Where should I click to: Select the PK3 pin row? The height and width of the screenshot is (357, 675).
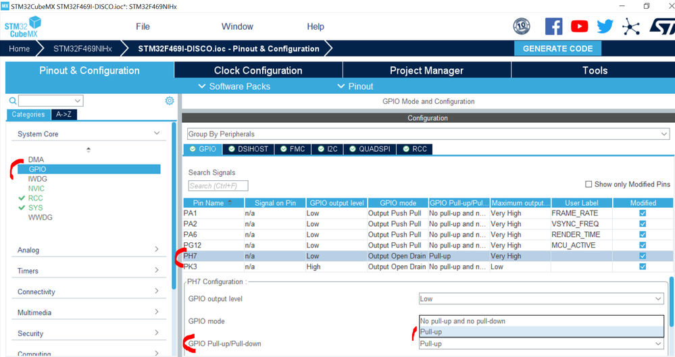coord(428,267)
